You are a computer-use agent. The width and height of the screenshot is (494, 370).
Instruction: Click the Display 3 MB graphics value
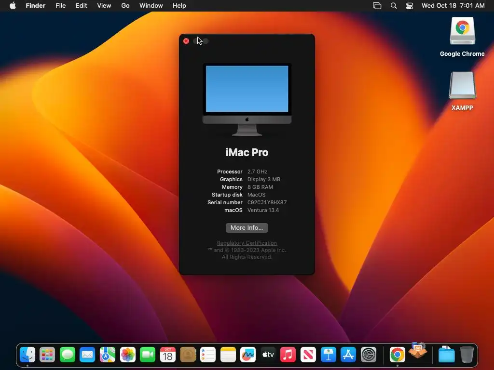click(264, 179)
